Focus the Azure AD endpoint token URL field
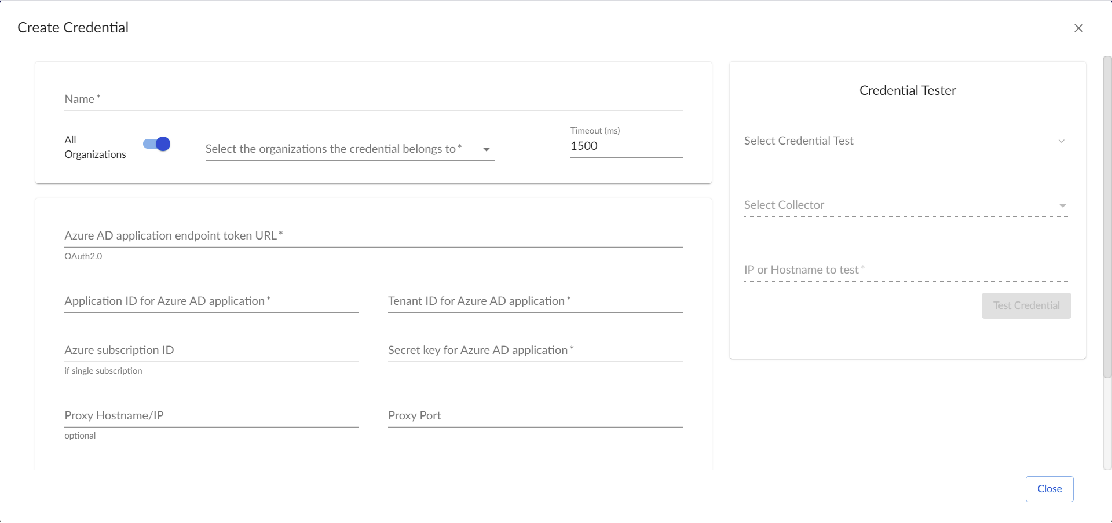 click(x=373, y=236)
